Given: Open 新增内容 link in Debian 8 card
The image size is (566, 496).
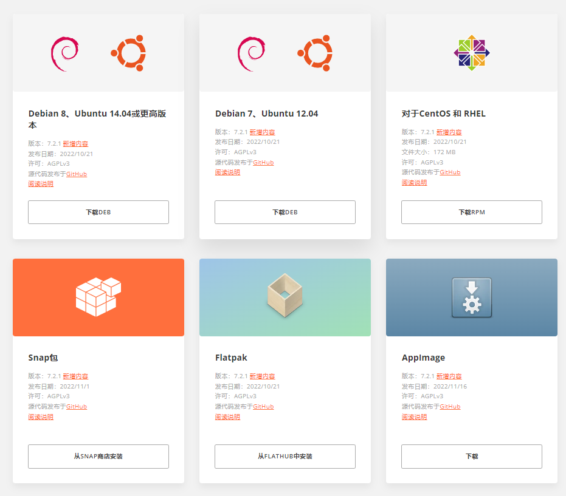Looking at the screenshot, I should point(75,143).
